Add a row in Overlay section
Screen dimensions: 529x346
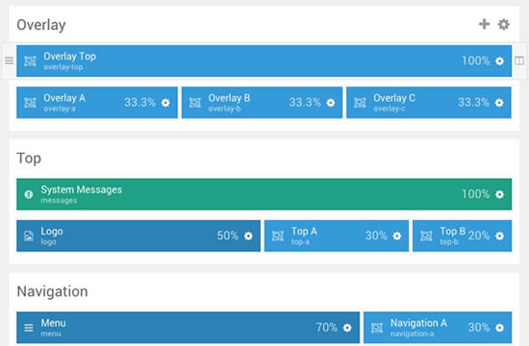tap(484, 24)
